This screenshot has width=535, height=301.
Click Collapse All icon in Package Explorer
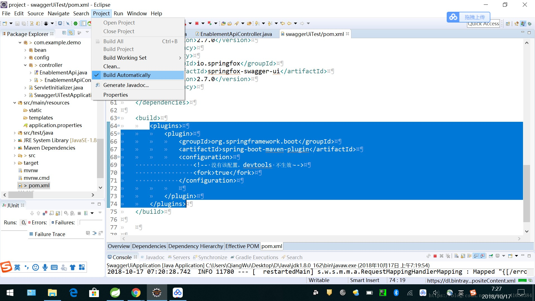point(64,33)
